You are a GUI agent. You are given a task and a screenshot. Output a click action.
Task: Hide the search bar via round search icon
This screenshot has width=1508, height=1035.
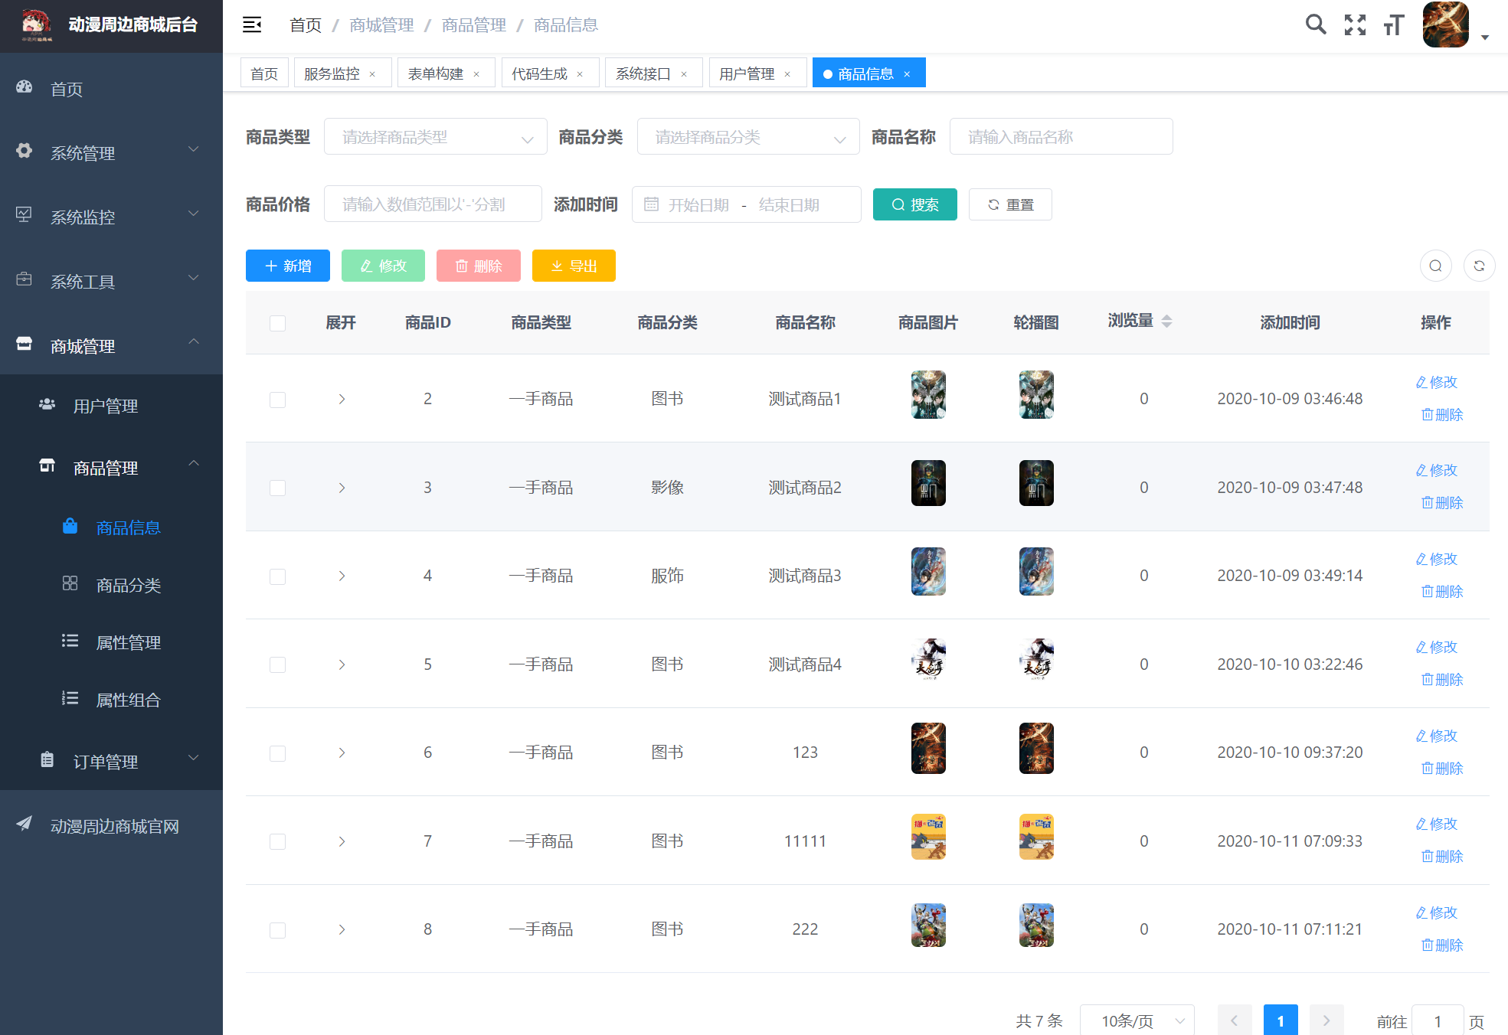click(1435, 266)
